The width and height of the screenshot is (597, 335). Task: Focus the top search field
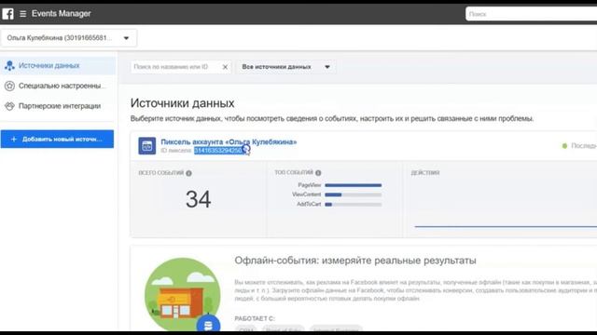pos(531,14)
